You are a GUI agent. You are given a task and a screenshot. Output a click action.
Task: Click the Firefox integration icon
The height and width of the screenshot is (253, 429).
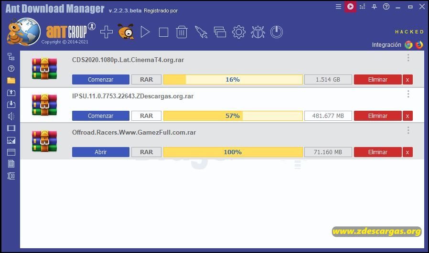[x=419, y=44]
